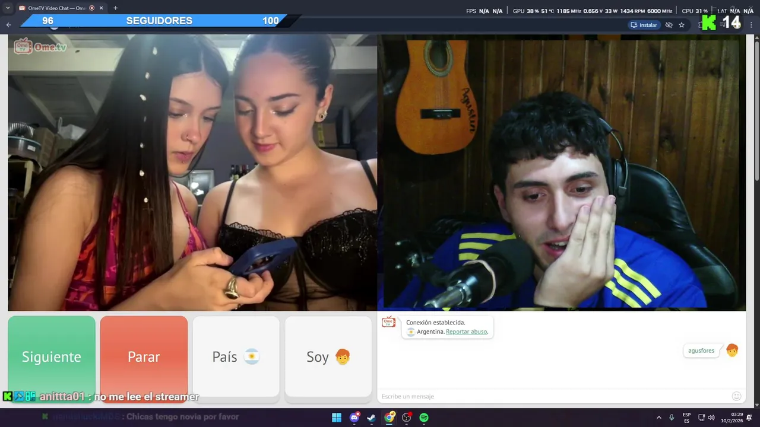Click the crossed-eye tracking icon in address bar
The height and width of the screenshot is (427, 760).
click(669, 25)
